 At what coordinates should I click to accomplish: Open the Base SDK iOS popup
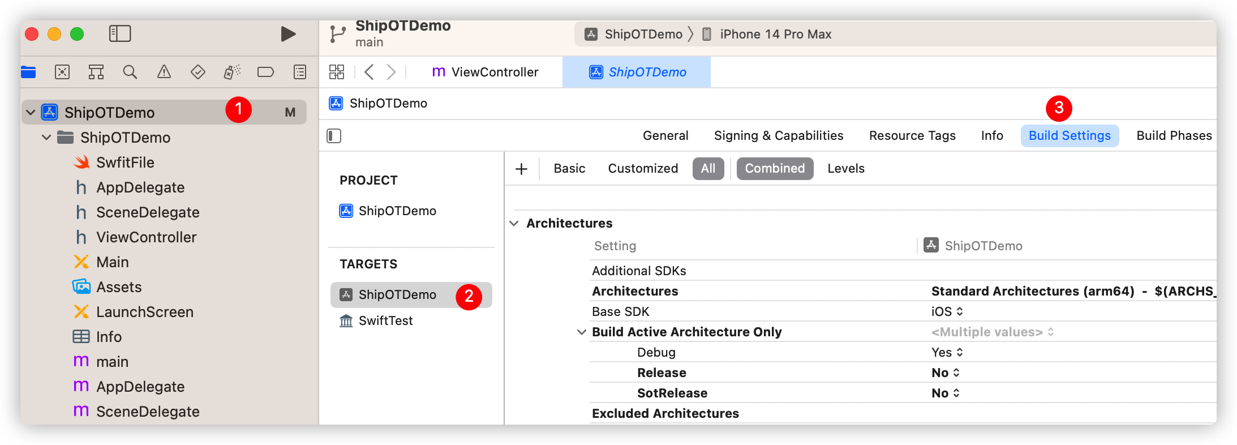(x=947, y=312)
